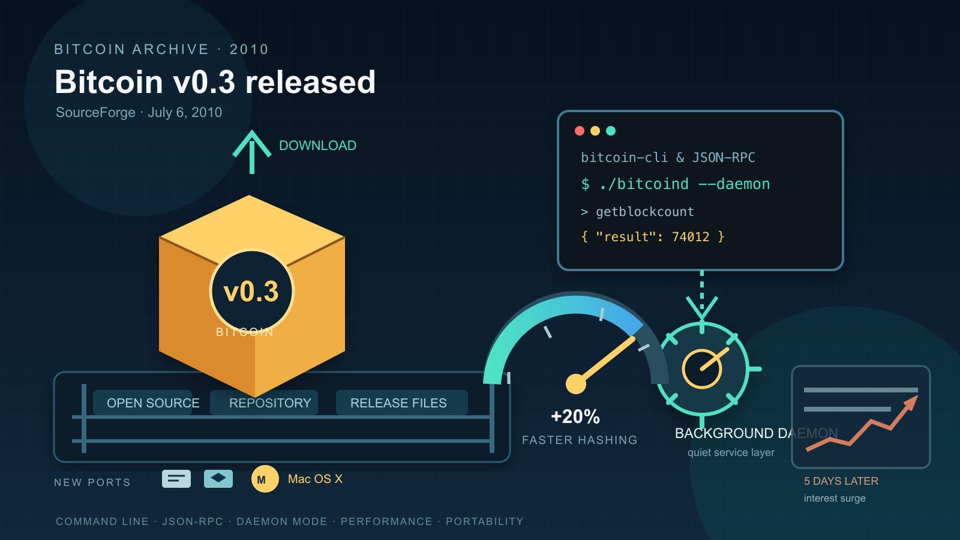Viewport: 960px width, 540px height.
Task: Click the yellow M circle icon
Action: pos(265,479)
